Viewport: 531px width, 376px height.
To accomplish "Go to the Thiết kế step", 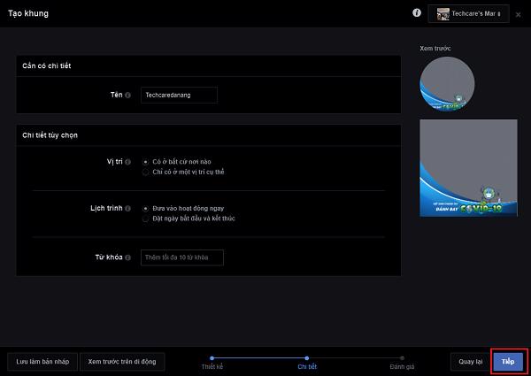I will [212, 358].
